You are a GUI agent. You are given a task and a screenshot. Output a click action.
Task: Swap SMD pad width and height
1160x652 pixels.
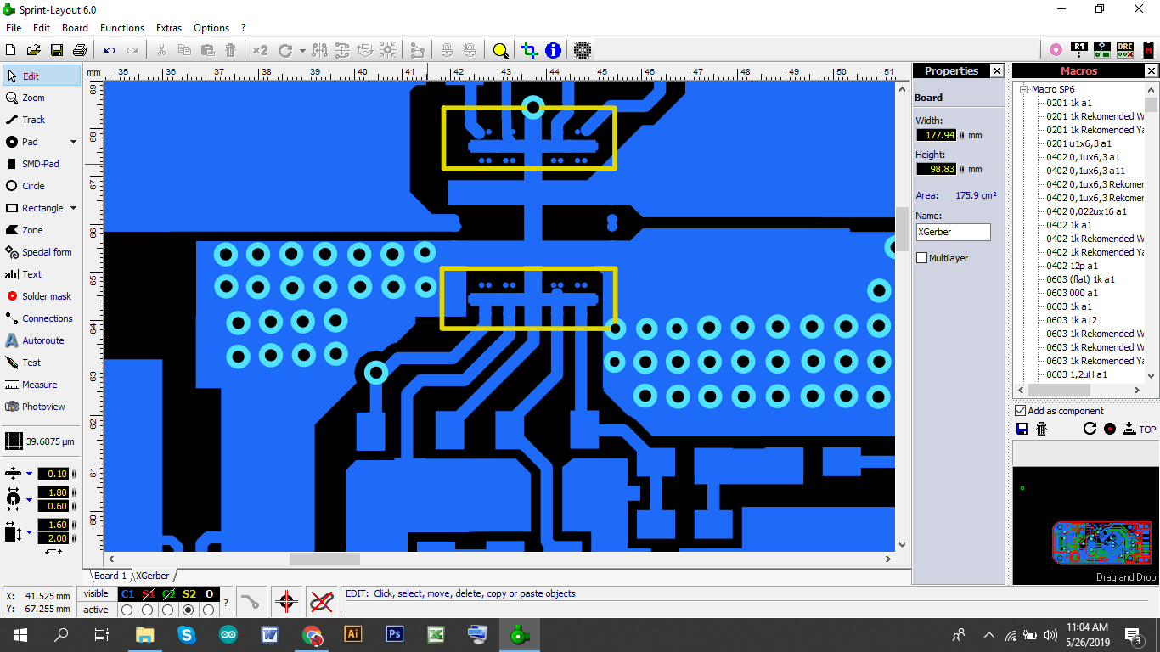pyautogui.click(x=53, y=552)
